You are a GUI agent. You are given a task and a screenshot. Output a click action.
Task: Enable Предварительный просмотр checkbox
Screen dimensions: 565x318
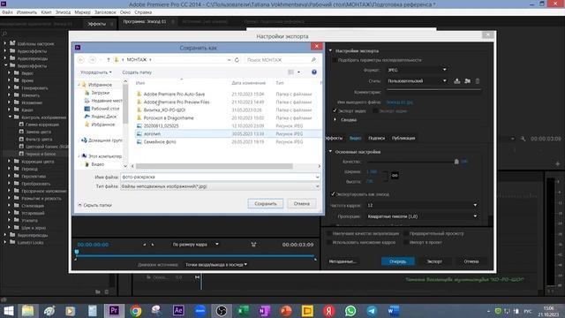pyautogui.click(x=406, y=233)
